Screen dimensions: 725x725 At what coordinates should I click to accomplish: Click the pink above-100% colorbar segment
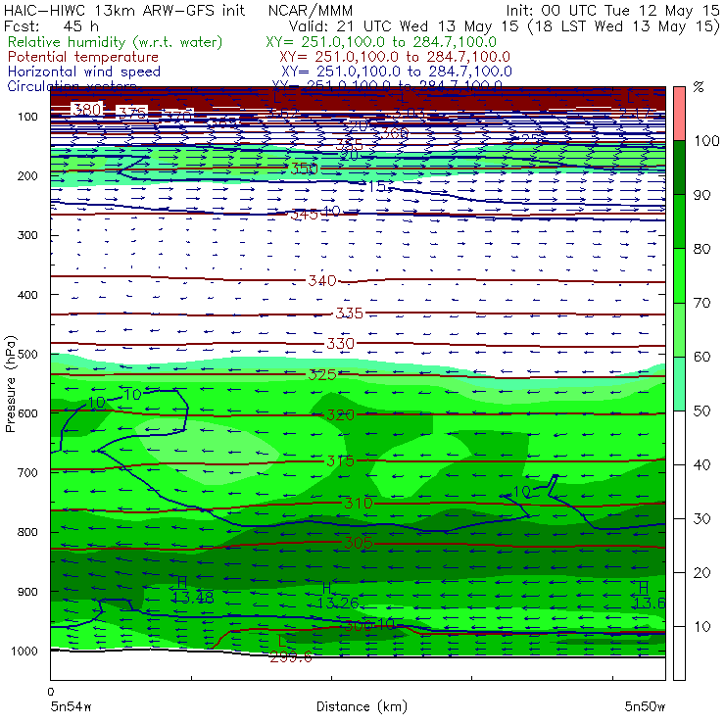[x=679, y=114]
